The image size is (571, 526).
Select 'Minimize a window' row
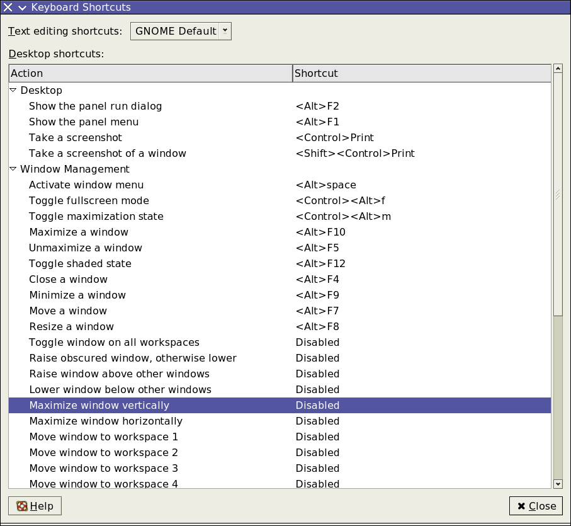(x=280, y=295)
